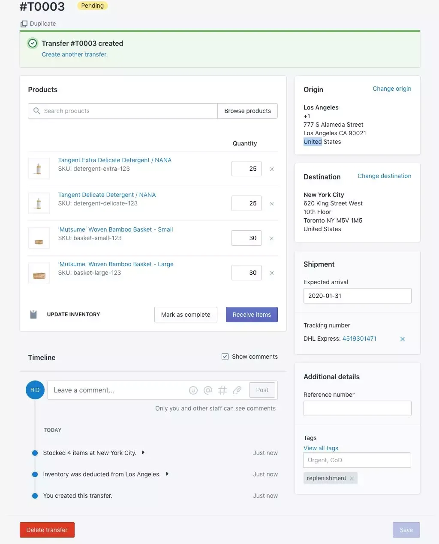Open the Create another transfer link
Screen dimensions: 439x544
pos(75,54)
